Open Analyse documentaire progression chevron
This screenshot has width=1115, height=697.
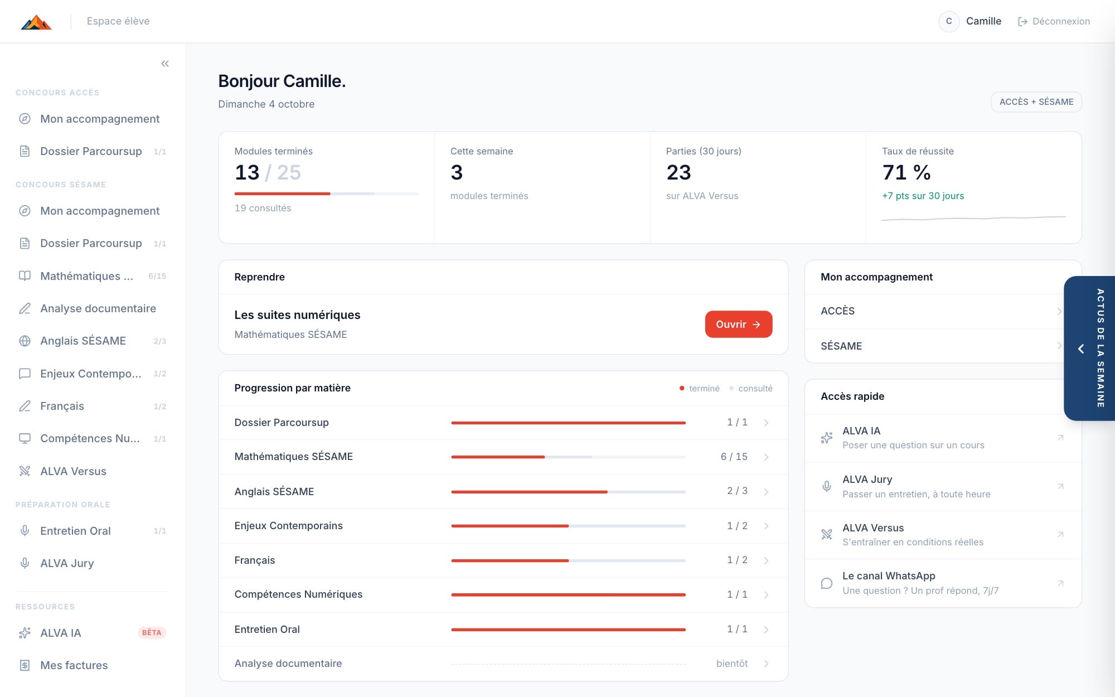[766, 664]
